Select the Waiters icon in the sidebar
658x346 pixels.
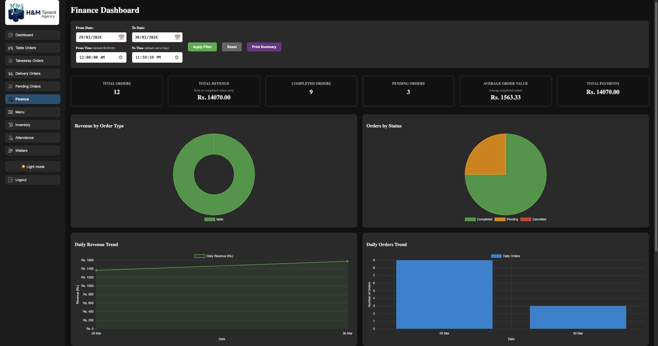[11, 150]
